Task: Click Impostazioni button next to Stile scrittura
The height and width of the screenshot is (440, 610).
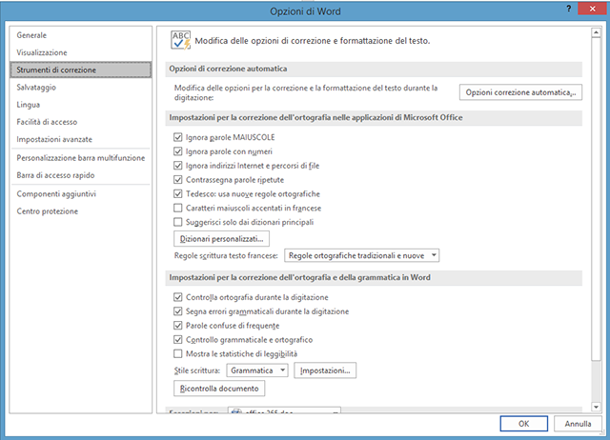Action: coord(325,370)
